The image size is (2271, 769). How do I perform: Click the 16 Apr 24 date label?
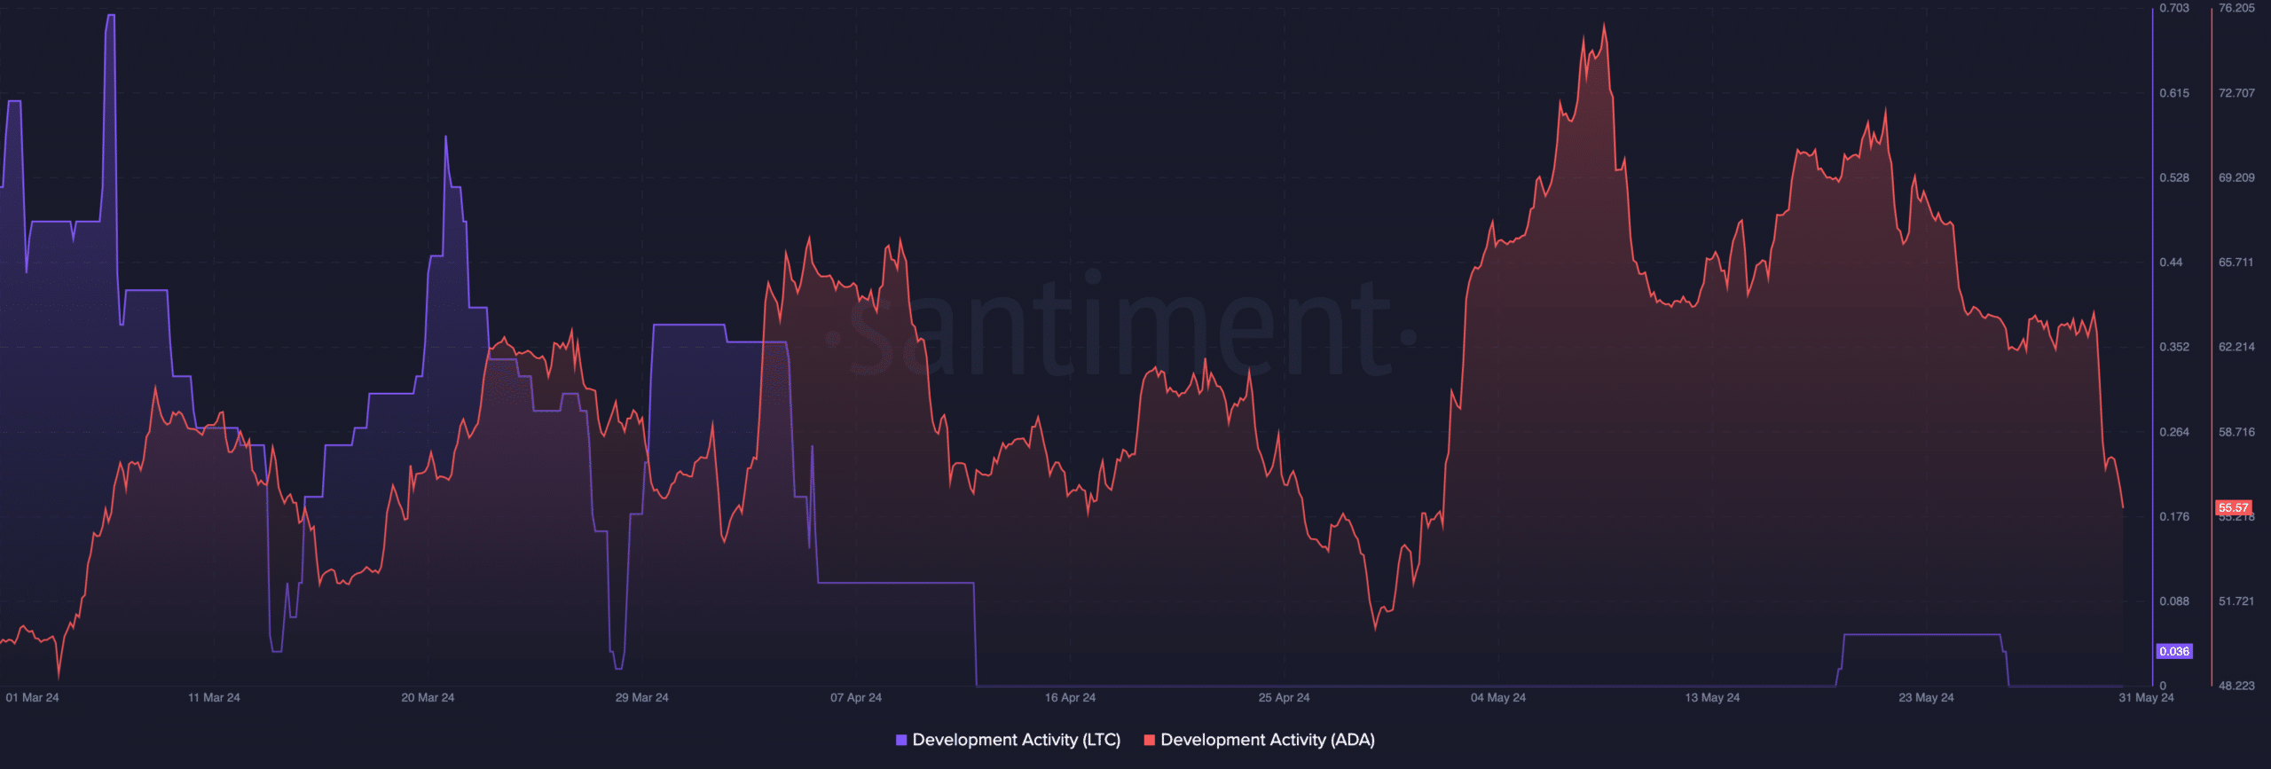pyautogui.click(x=1070, y=698)
